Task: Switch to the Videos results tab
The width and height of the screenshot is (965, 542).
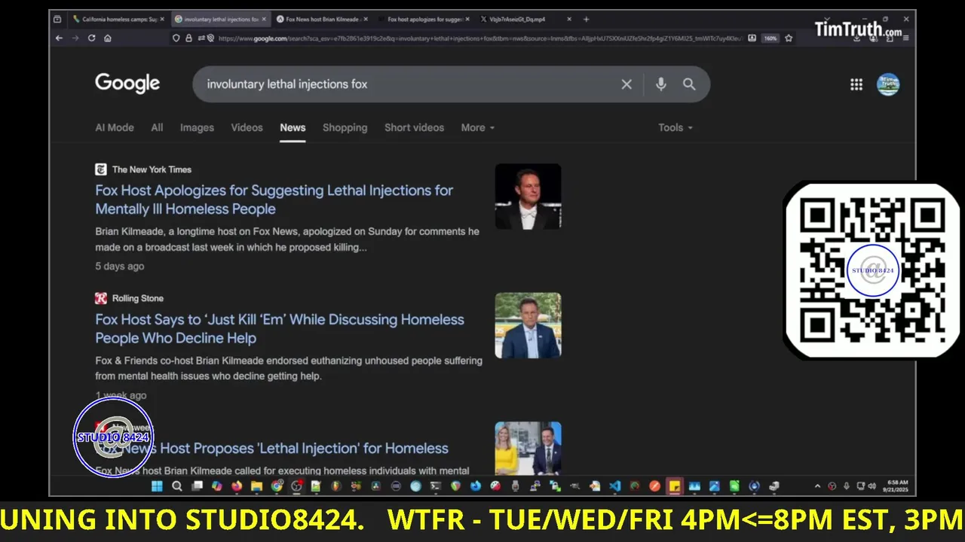Action: (x=247, y=127)
